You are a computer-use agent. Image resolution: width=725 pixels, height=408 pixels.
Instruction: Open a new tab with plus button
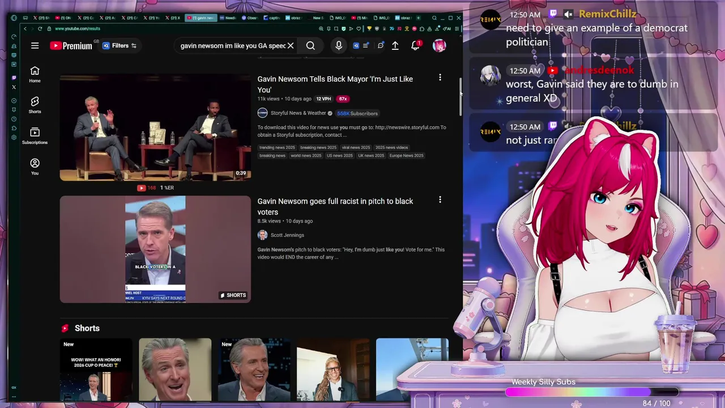(x=419, y=18)
